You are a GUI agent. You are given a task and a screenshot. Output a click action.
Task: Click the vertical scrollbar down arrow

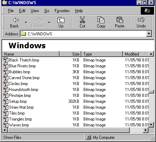[x=151, y=125]
